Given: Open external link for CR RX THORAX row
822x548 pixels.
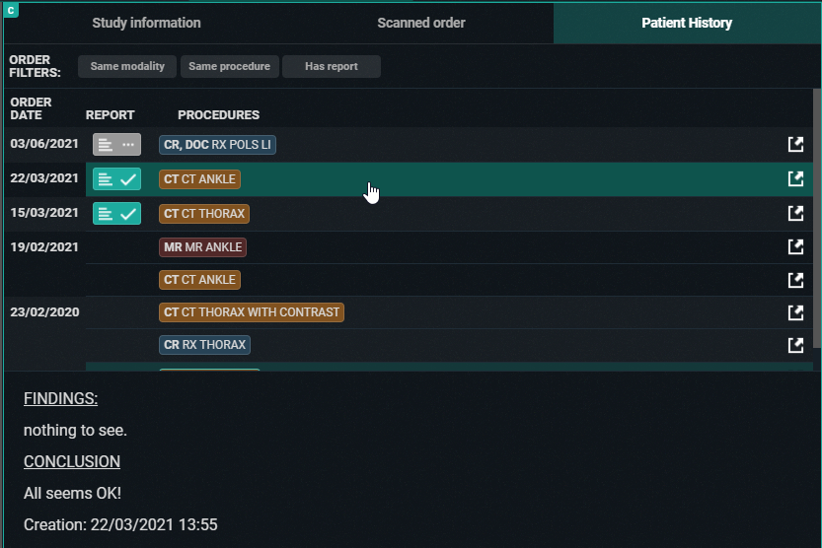Looking at the screenshot, I should pyautogui.click(x=795, y=345).
